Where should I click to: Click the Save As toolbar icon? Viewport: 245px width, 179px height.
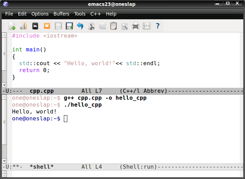pyautogui.click(x=69, y=26)
